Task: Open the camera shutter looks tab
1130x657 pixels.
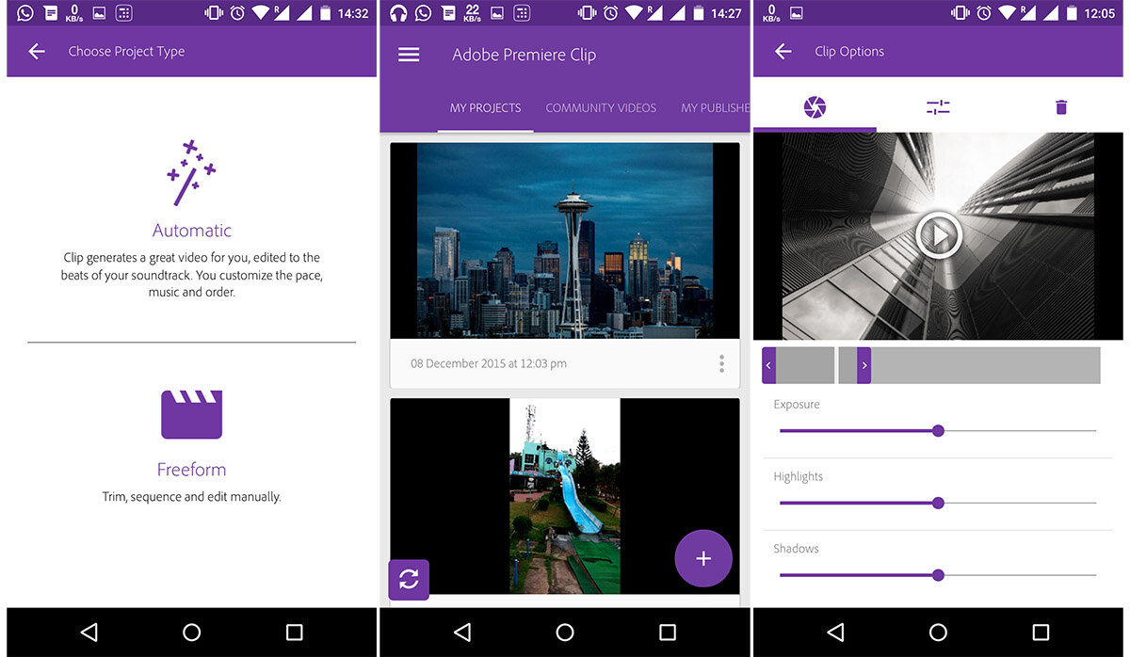Action: tap(815, 107)
